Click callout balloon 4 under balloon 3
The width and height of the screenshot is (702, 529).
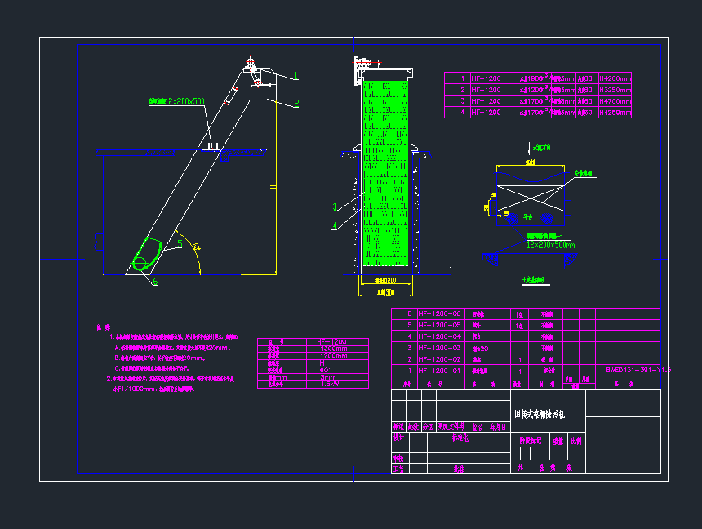(x=335, y=225)
